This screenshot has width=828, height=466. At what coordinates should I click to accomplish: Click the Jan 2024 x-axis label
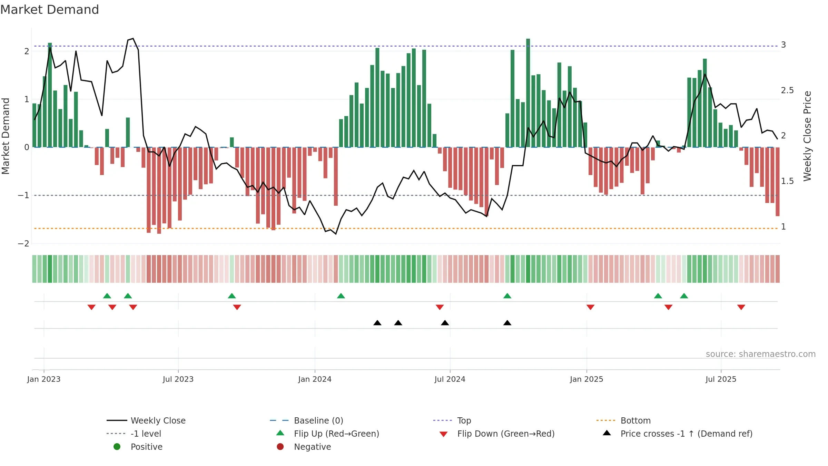(x=315, y=379)
